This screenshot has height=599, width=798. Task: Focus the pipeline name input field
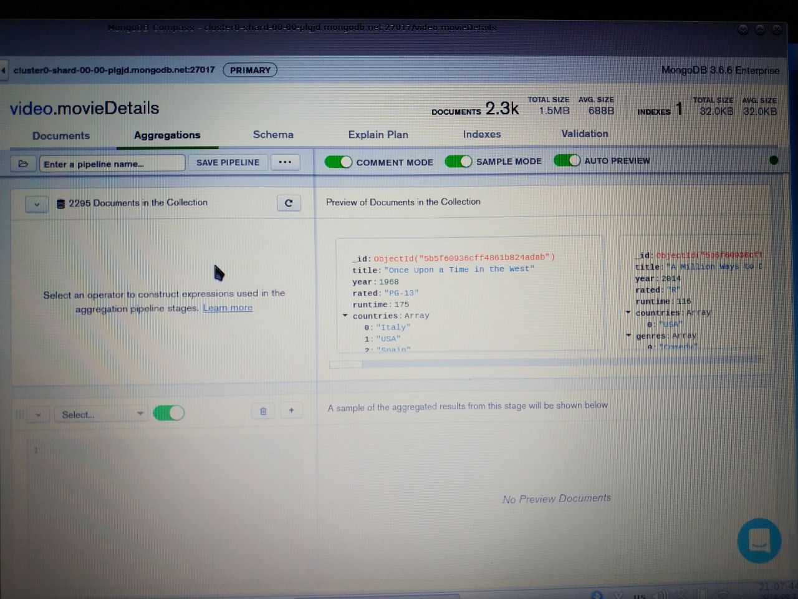[x=112, y=163]
